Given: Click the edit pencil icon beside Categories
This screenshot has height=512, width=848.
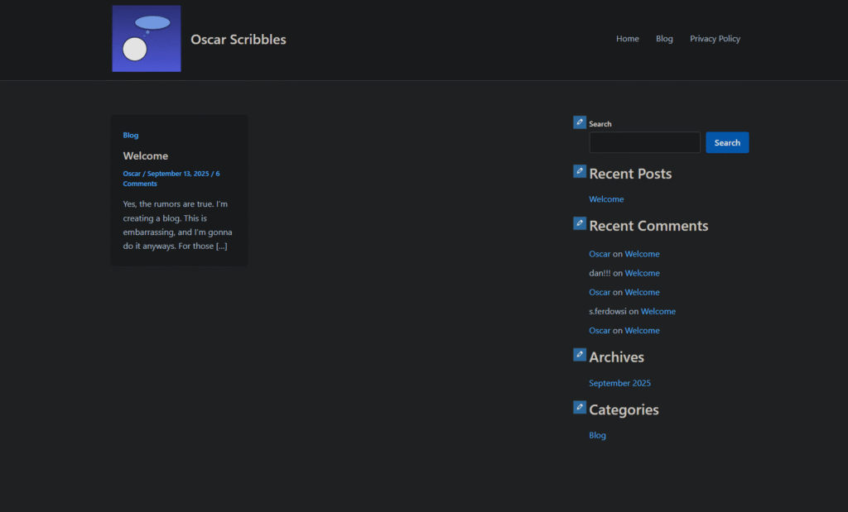Looking at the screenshot, I should (x=580, y=407).
